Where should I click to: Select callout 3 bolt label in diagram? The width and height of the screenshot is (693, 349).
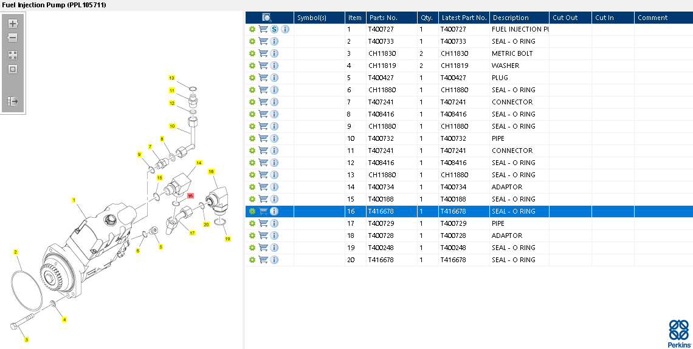pyautogui.click(x=26, y=339)
